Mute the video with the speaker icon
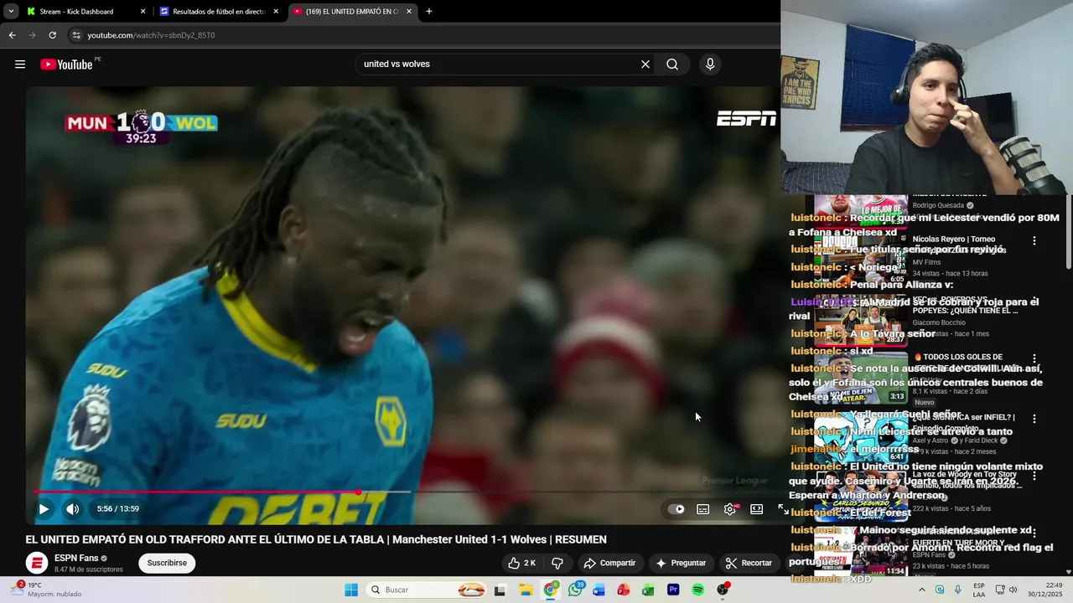The height and width of the screenshot is (603, 1073). (x=73, y=508)
